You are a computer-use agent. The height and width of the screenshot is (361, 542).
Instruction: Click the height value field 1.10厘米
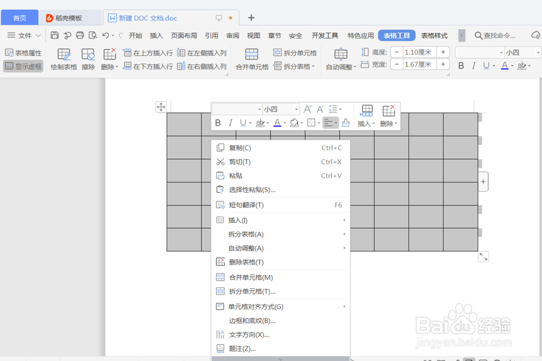click(420, 52)
